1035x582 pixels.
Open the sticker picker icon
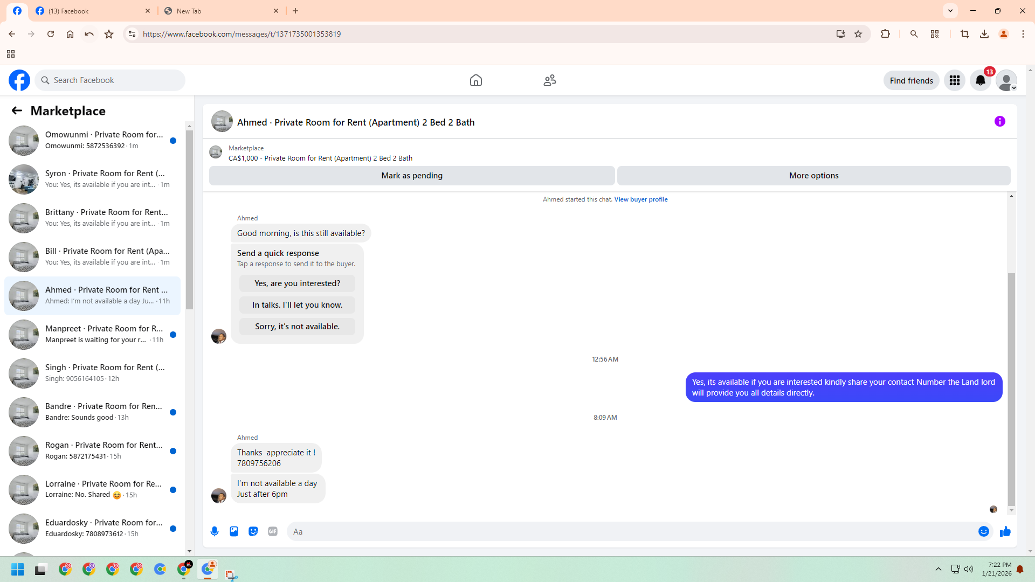pos(253,531)
